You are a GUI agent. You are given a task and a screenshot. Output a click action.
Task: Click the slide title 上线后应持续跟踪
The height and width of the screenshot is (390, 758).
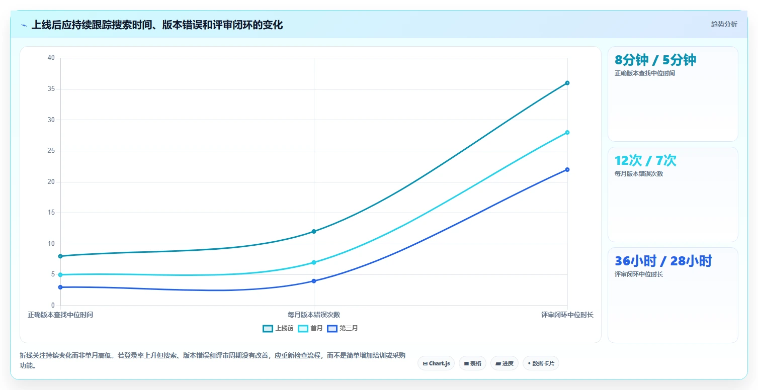coord(157,25)
